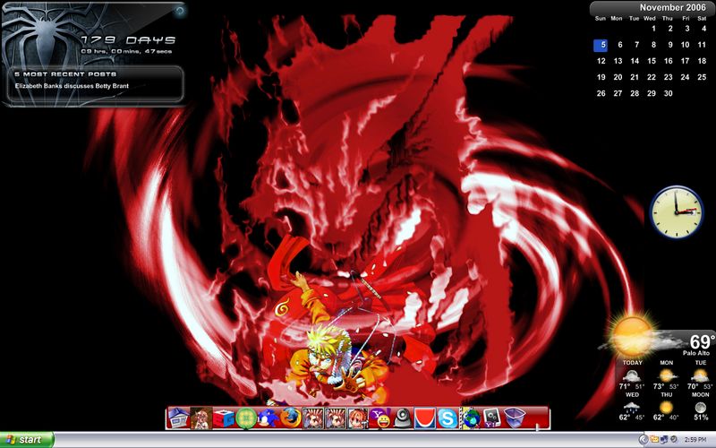Click the Pepsi logo dock icon

coord(424,418)
